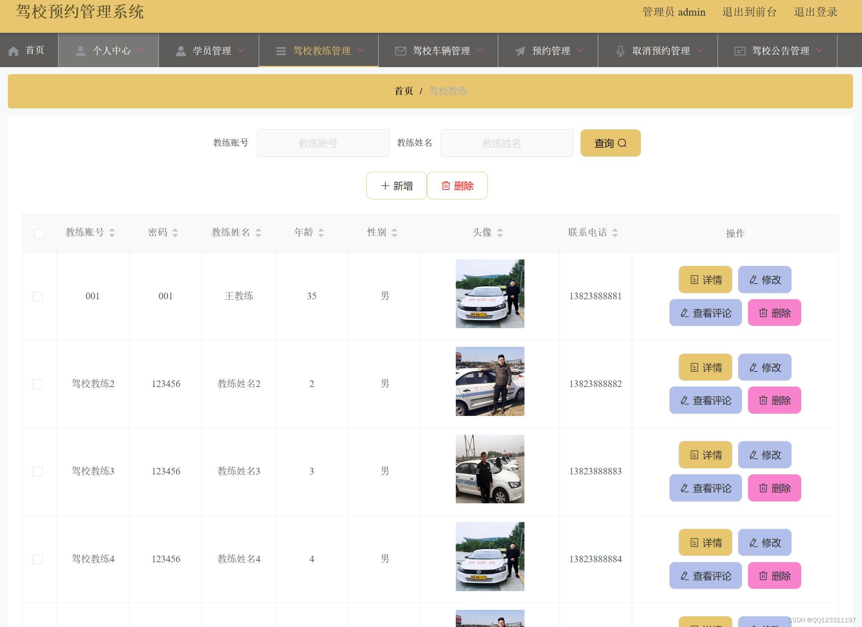Click the list icon beside 驾校教练管理
The image size is (862, 627).
coord(281,51)
